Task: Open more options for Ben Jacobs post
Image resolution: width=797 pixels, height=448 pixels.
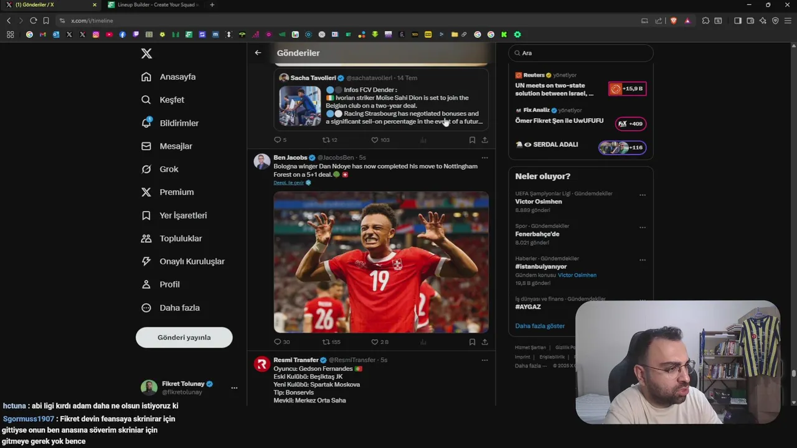Action: point(484,157)
